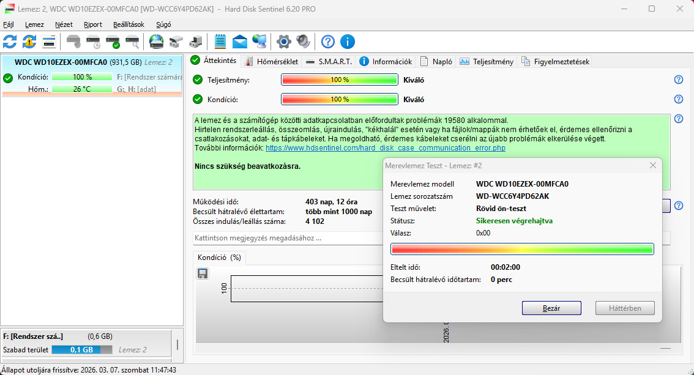The image size is (694, 375).
Task: Click the elapsed time value 00:02:00
Action: (x=506, y=267)
